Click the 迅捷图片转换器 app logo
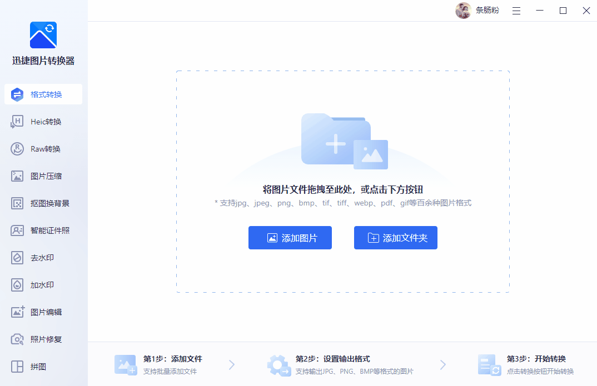The width and height of the screenshot is (597, 386). 43,35
